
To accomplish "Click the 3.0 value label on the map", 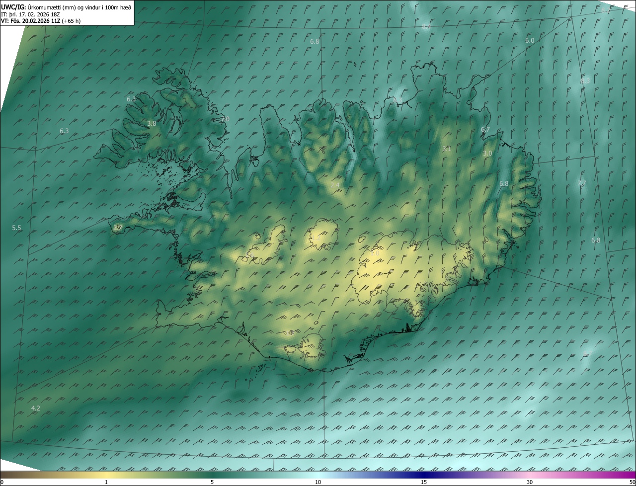I will pyautogui.click(x=487, y=154).
